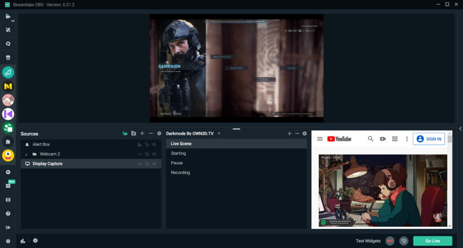Open YouTube three-dot settings menu
463x248 pixels.
point(407,139)
